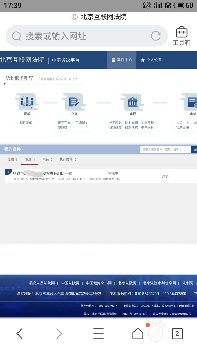197x349 pixels.
Task: Click the 诉前调解 link
Action: point(26,122)
